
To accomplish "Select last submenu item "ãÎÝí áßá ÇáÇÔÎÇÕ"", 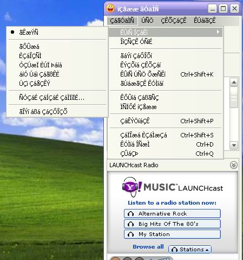I will pyautogui.click(x=57, y=112).
